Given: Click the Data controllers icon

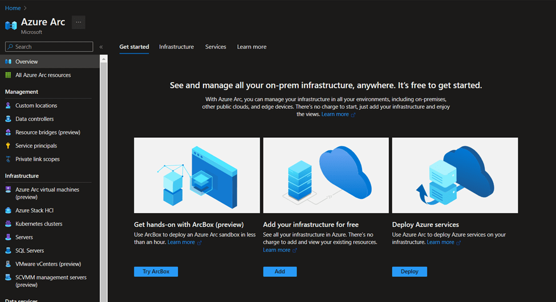Looking at the screenshot, I should [8, 119].
